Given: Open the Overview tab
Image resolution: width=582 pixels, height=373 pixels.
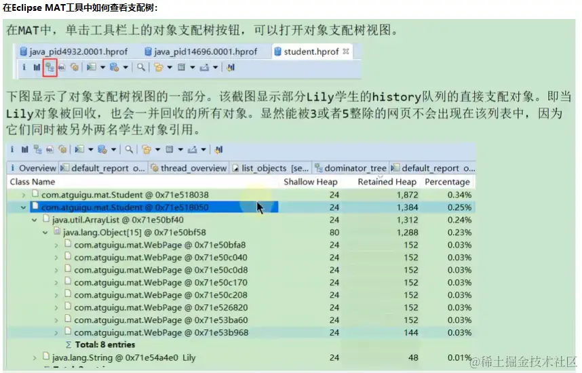Looking at the screenshot, I should click(33, 168).
